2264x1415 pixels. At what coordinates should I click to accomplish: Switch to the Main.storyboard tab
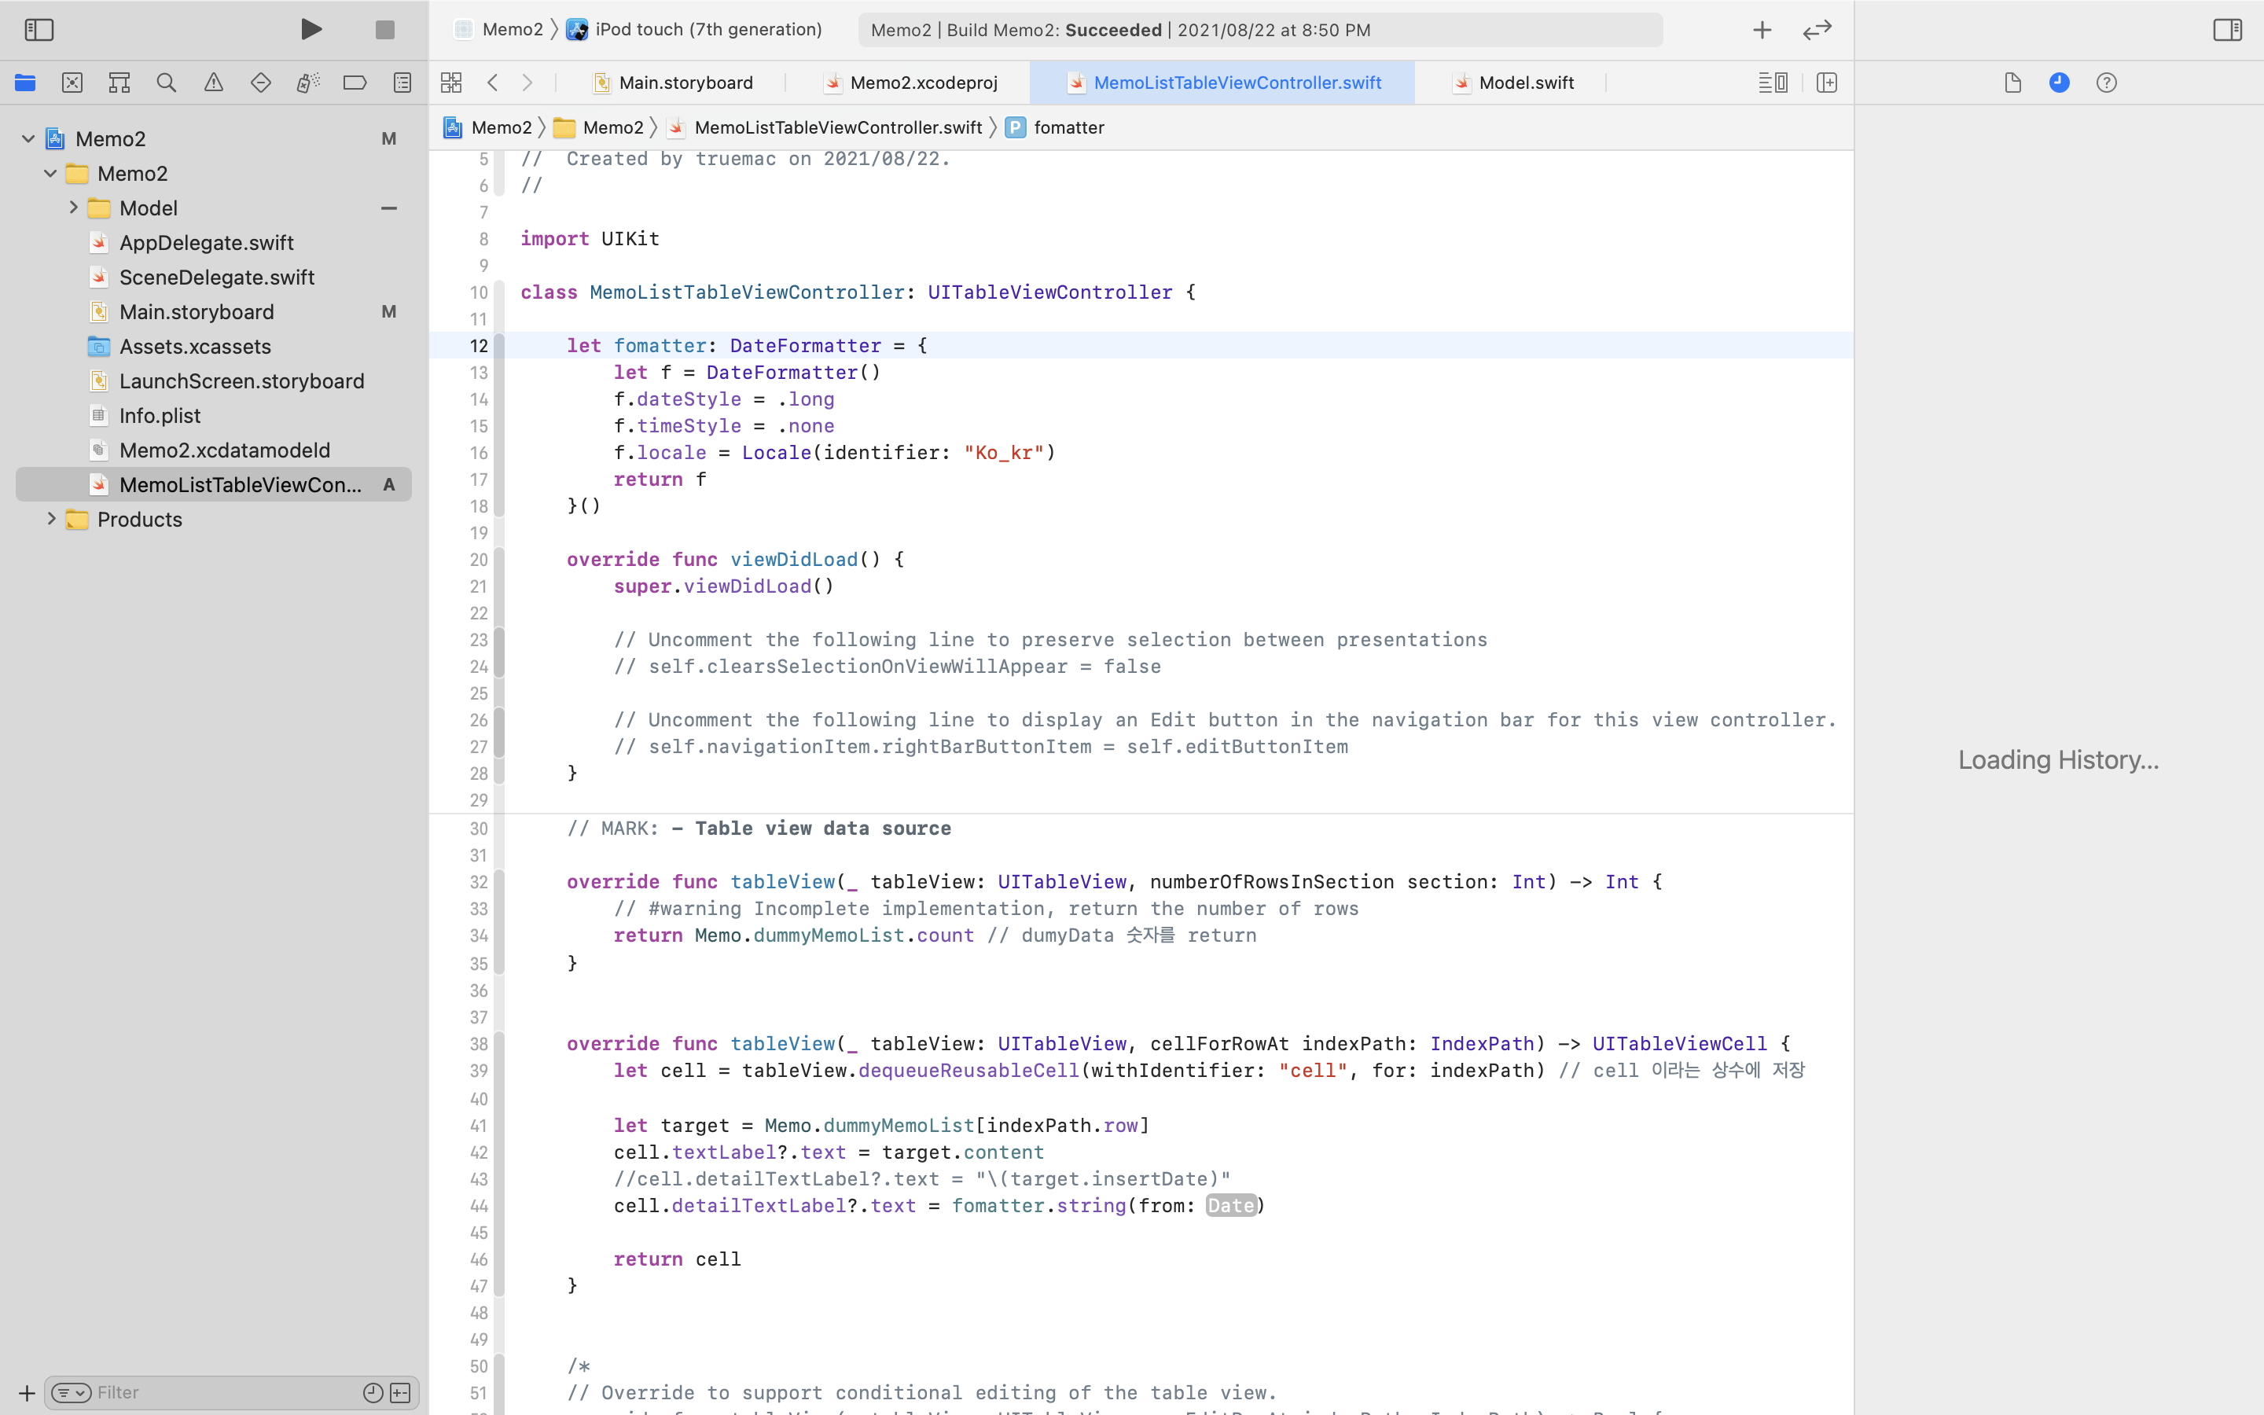coord(685,83)
